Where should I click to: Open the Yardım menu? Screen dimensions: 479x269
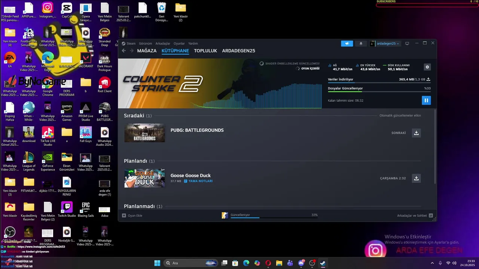click(193, 44)
